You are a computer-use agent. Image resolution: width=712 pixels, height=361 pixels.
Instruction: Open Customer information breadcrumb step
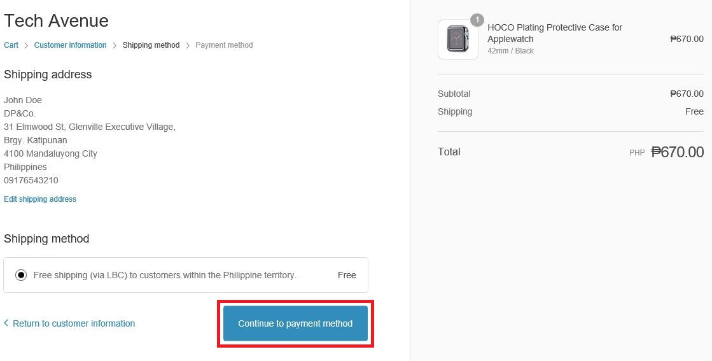71,45
